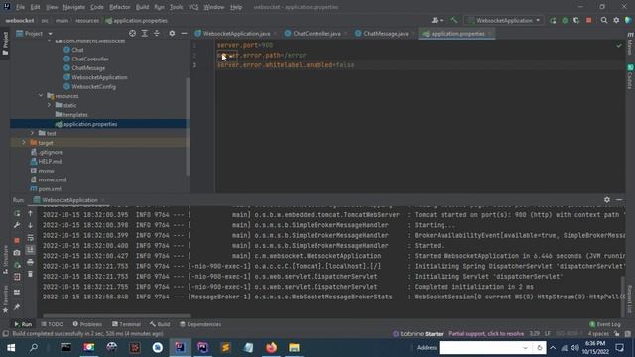Image resolution: width=635 pixels, height=357 pixels.
Task: Open Dependencies tool window
Action: 200,324
